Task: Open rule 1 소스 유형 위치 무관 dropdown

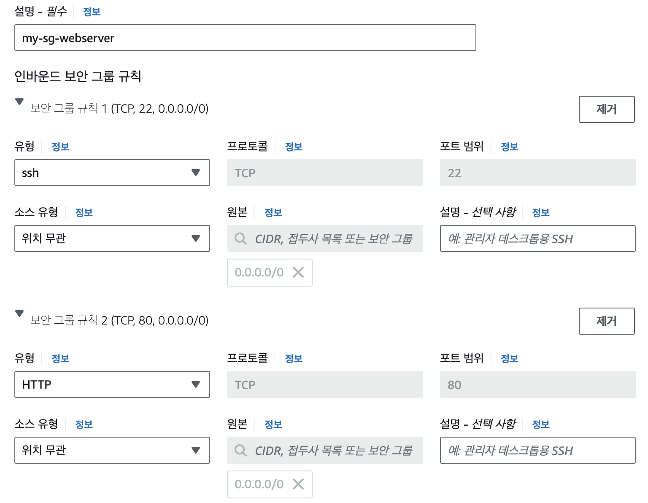Action: [x=112, y=238]
